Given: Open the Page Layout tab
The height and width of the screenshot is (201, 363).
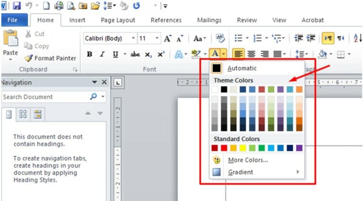Looking at the screenshot, I should point(118,20).
